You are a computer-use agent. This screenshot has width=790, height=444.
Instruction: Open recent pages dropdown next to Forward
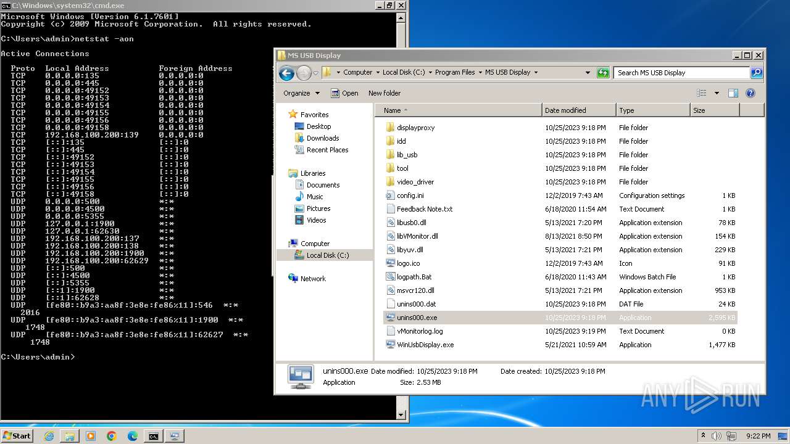coord(315,73)
